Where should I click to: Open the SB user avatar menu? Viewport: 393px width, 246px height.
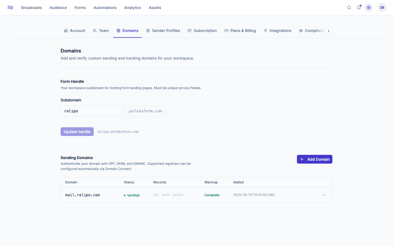[382, 8]
